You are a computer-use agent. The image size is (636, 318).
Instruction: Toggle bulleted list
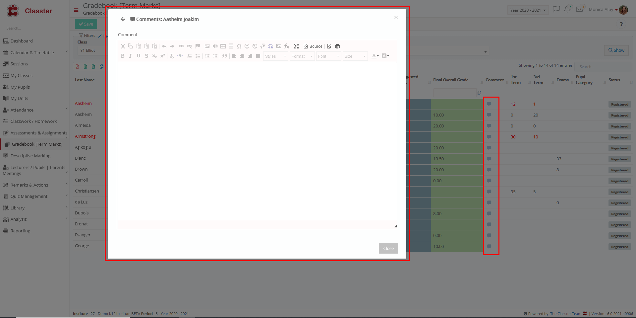point(198,56)
